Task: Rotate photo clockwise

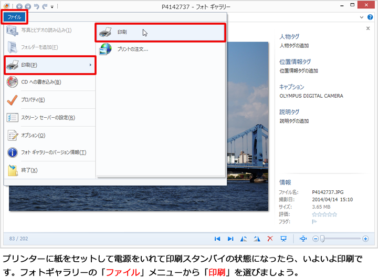Action: tap(257, 239)
